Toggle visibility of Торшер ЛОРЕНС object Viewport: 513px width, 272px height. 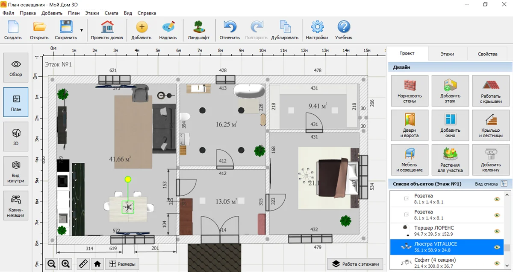tap(497, 231)
